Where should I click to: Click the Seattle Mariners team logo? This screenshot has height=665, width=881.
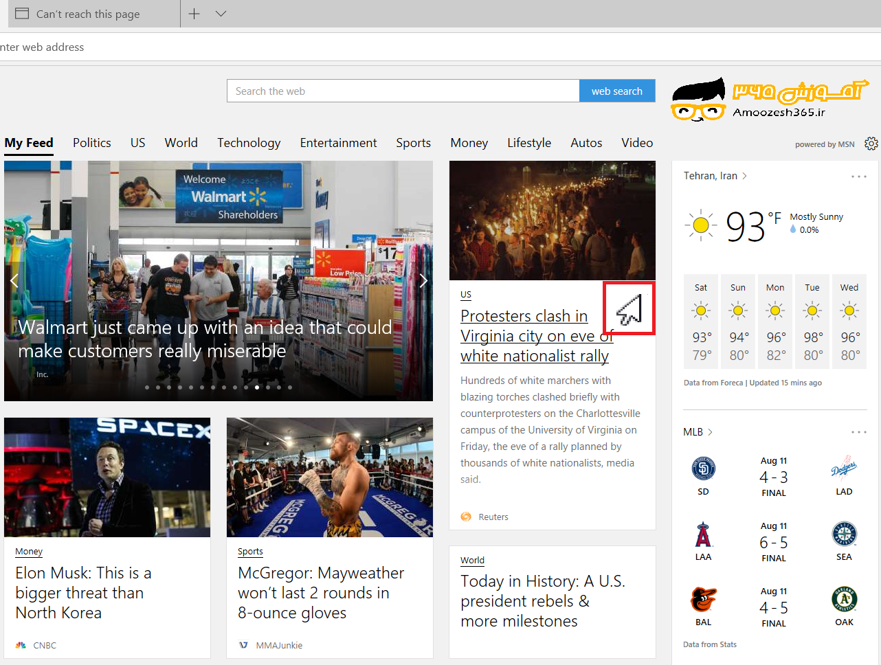(844, 534)
